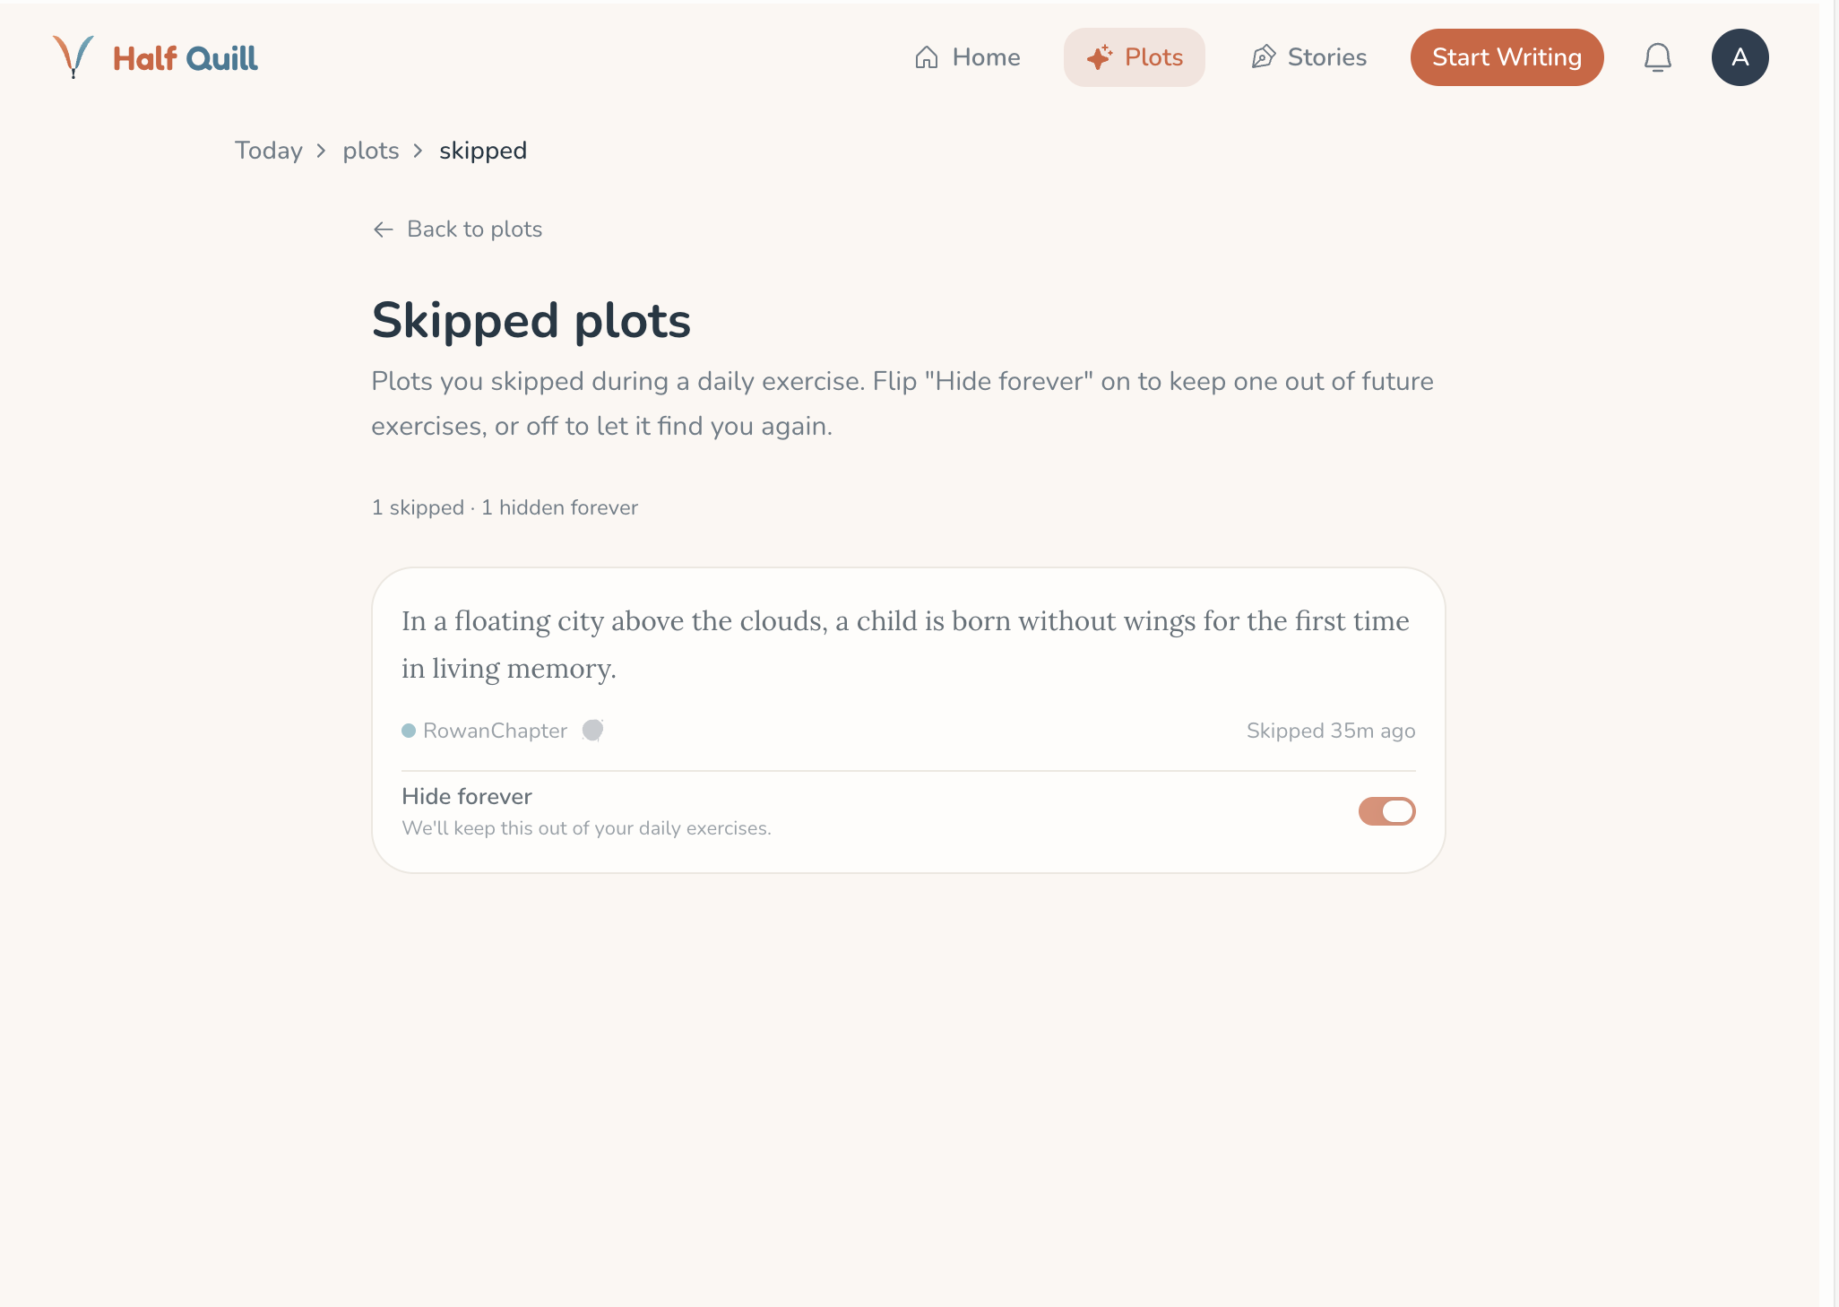Click the Start Writing button

(1507, 57)
